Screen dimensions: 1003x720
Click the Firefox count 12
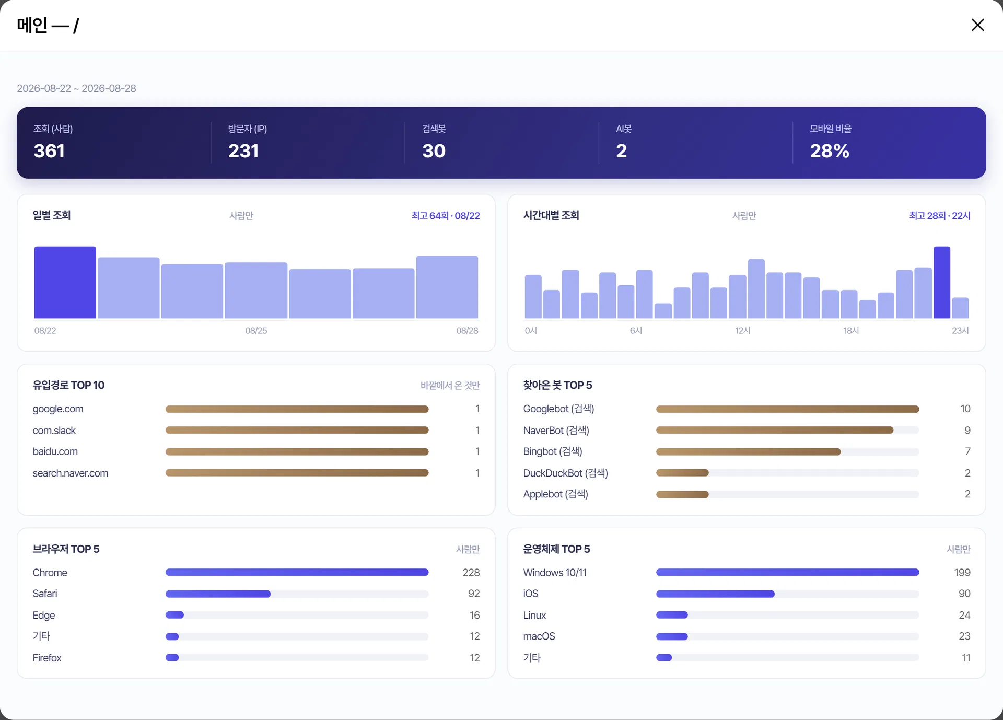pos(474,658)
